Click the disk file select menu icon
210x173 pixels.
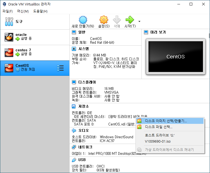click(x=139, y=127)
